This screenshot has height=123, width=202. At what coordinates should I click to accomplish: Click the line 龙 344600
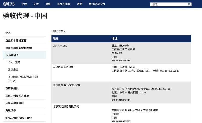point(117,53)
